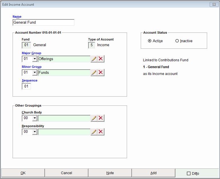
Task: Click the pencil edit icon for Major Group
Action: click(94, 59)
